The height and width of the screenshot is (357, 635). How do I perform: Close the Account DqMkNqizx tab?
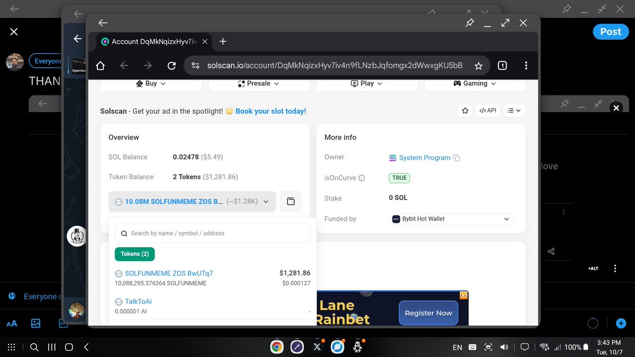point(204,41)
